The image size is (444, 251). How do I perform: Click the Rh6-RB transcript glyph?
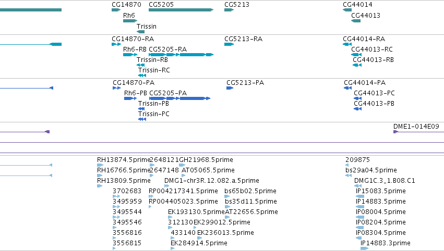(x=130, y=55)
